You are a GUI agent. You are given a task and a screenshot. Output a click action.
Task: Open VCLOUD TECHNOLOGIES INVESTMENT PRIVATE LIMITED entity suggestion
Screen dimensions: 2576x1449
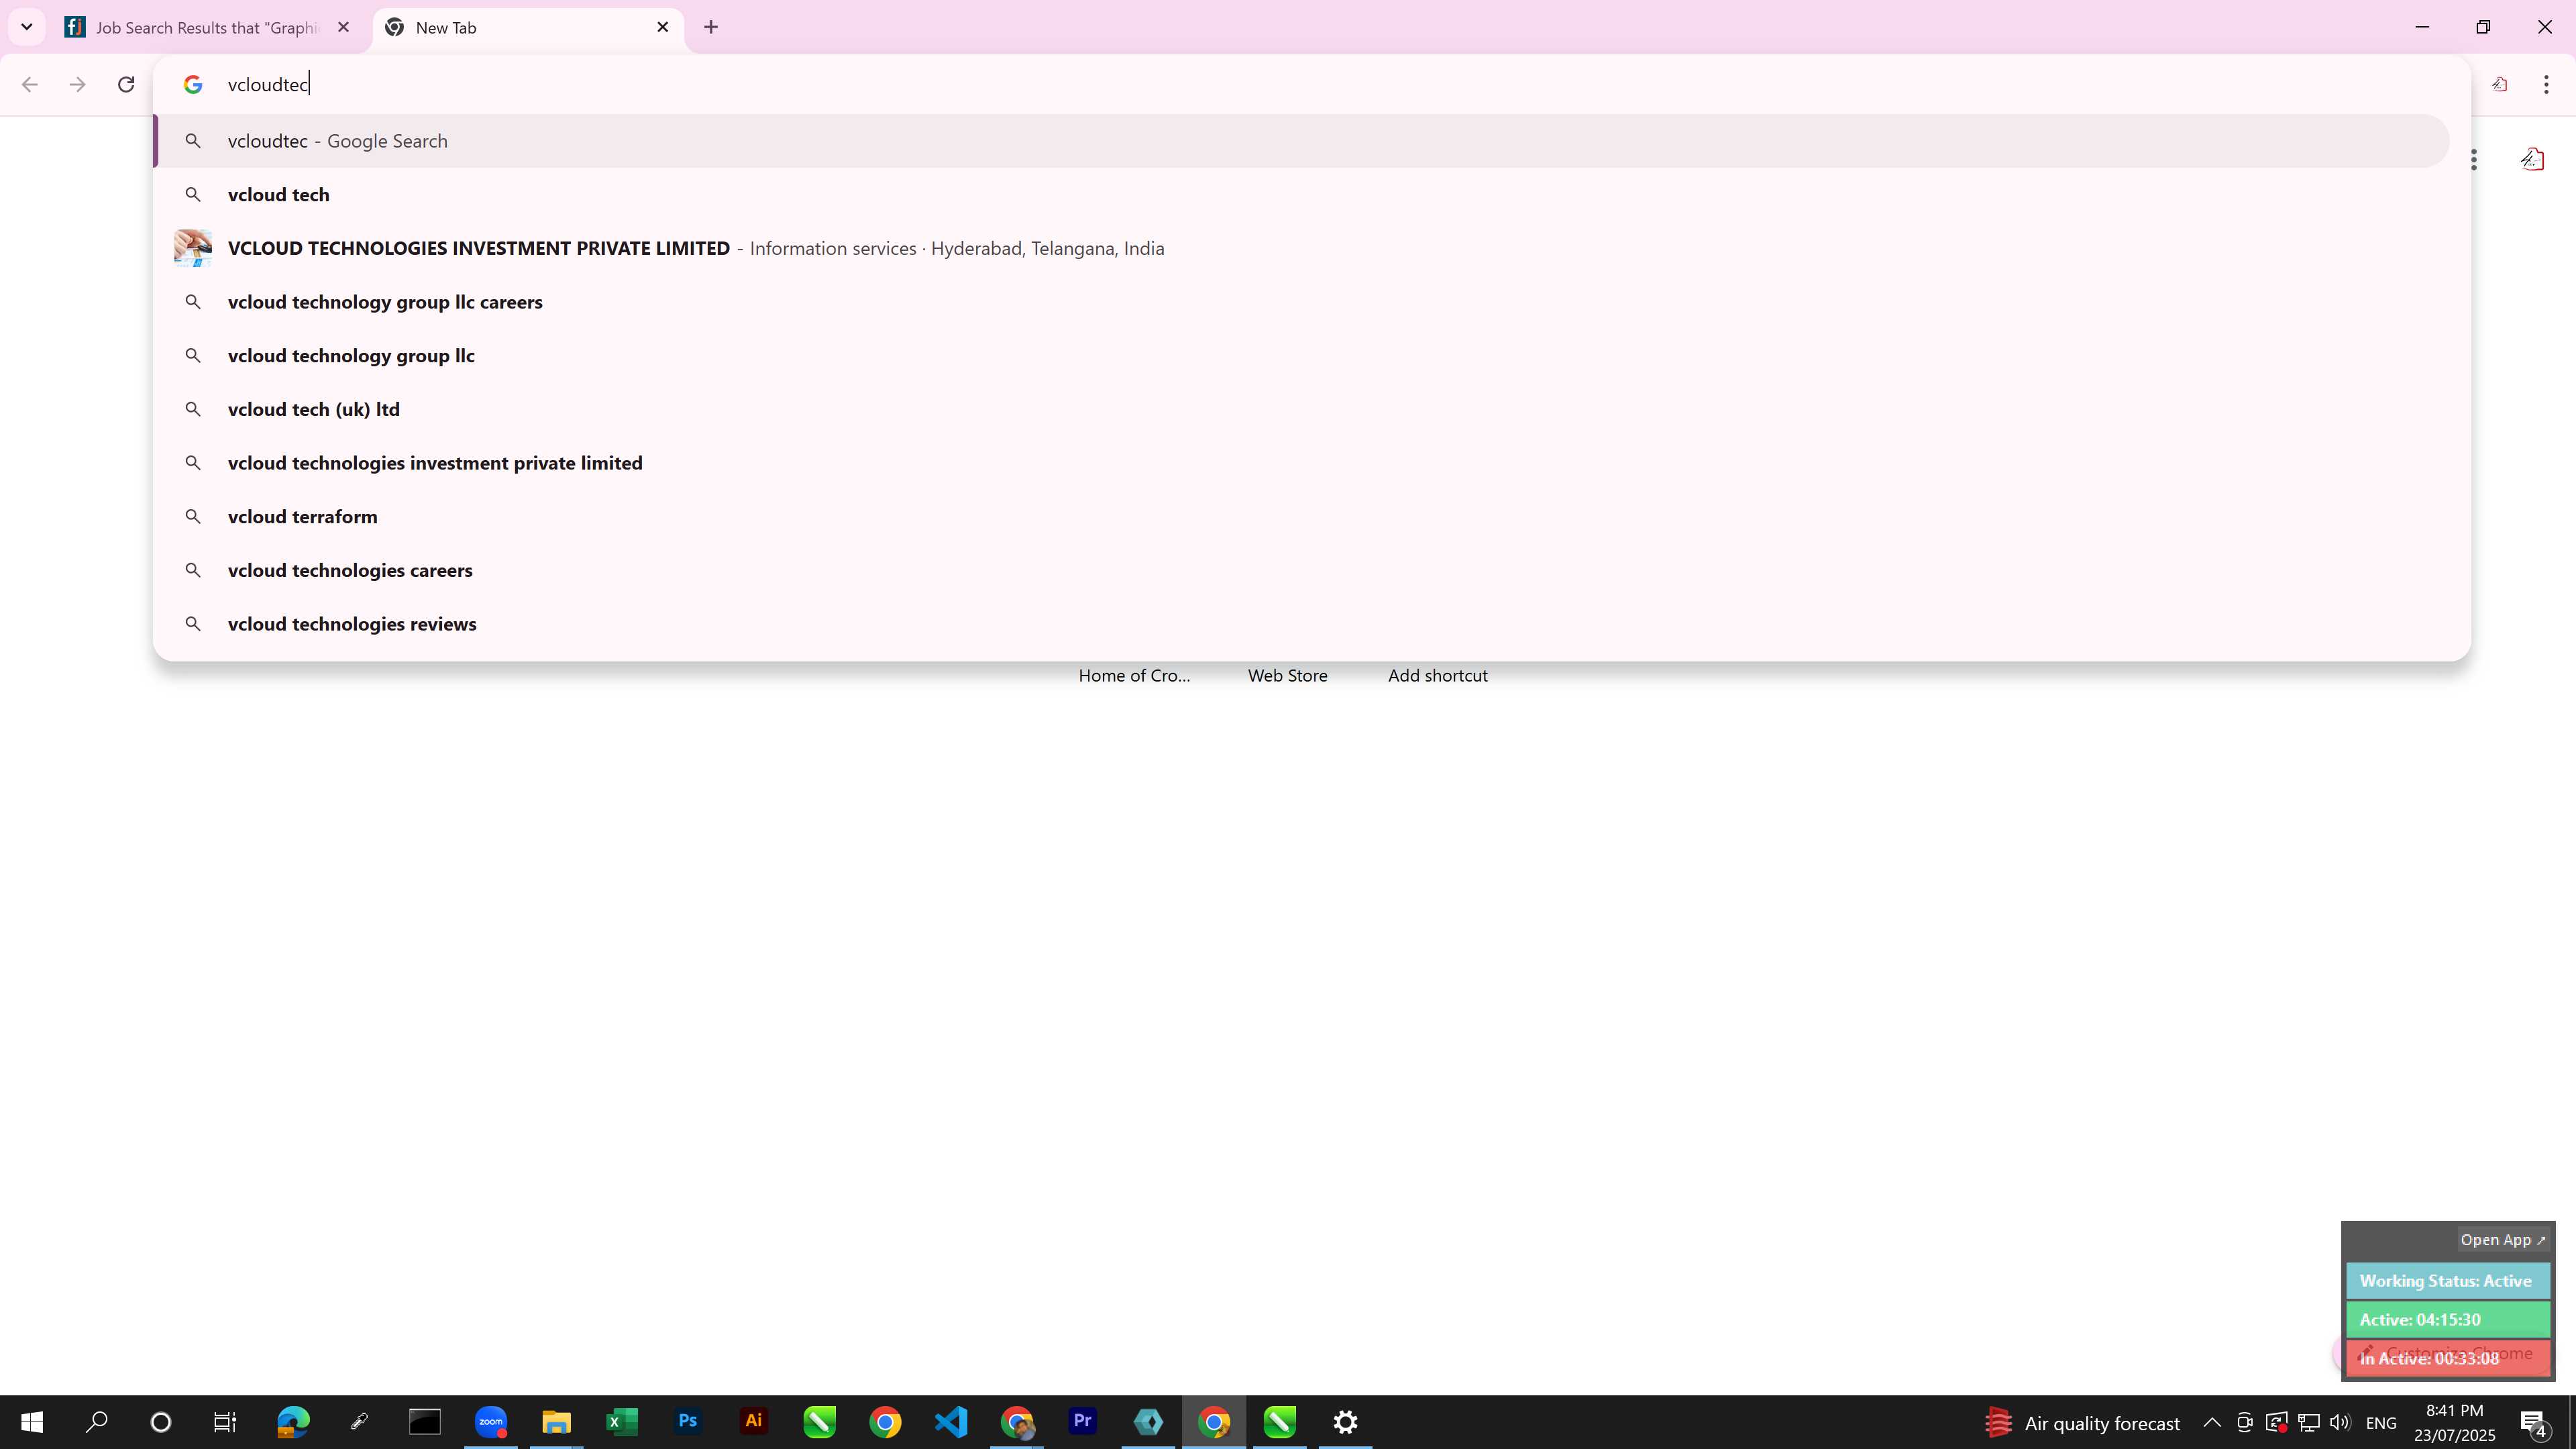click(1301, 248)
